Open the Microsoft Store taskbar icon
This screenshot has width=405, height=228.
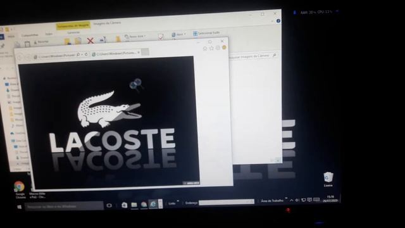coord(124,205)
